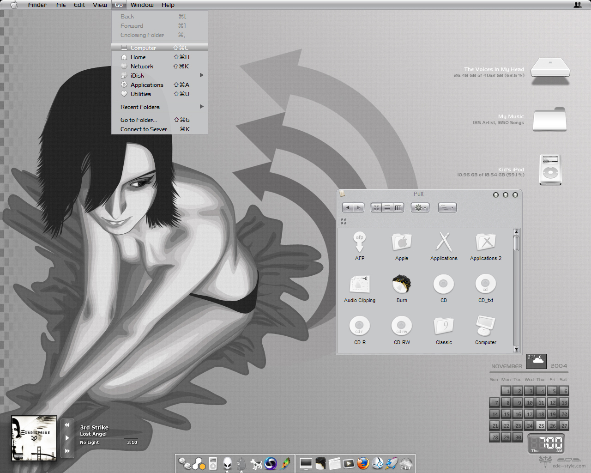Choose Computer in the Go menu

pos(160,48)
